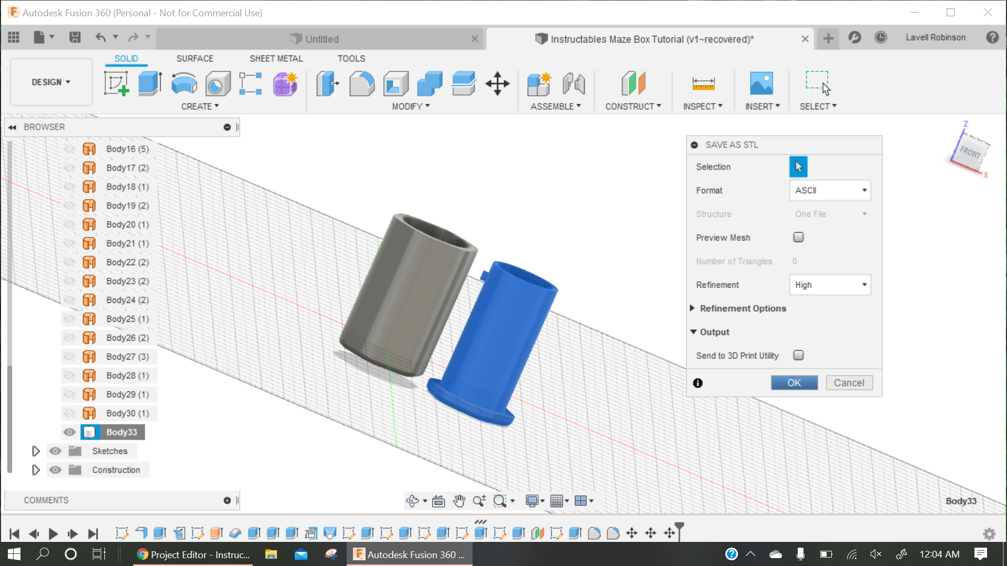The width and height of the screenshot is (1007, 566).
Task: Open the data panel grid icon
Action: (14, 37)
